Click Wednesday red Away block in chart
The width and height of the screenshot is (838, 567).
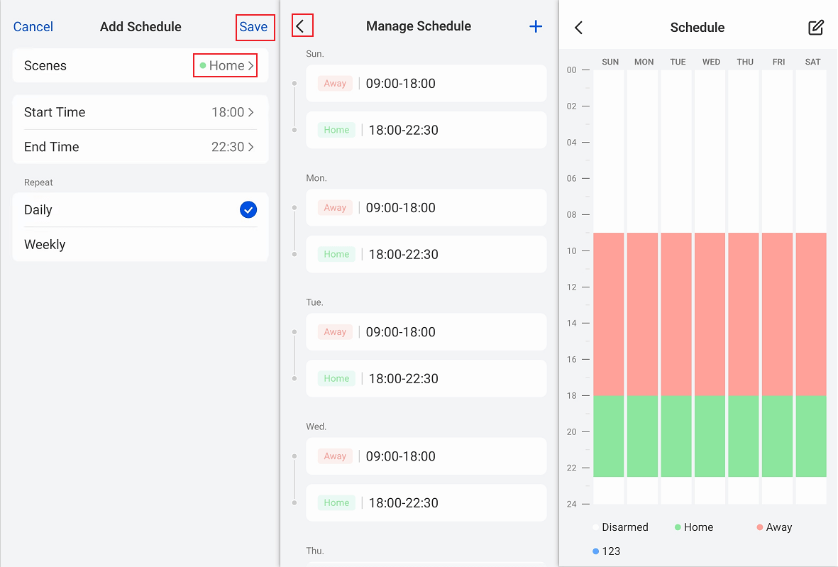tap(711, 314)
